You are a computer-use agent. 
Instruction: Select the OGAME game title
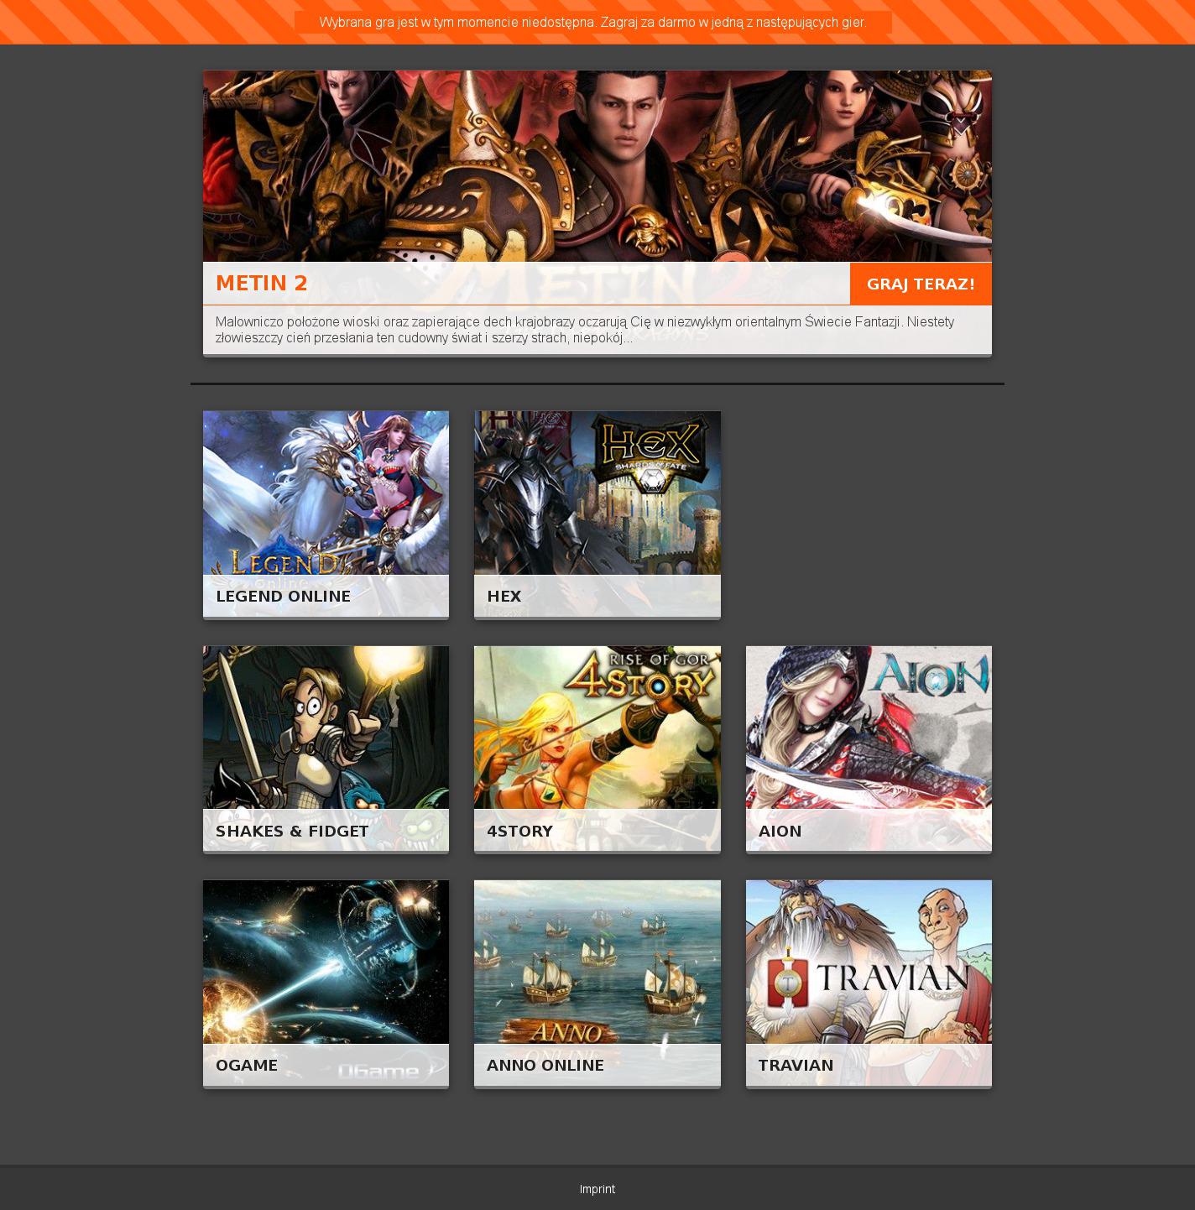(x=247, y=1065)
